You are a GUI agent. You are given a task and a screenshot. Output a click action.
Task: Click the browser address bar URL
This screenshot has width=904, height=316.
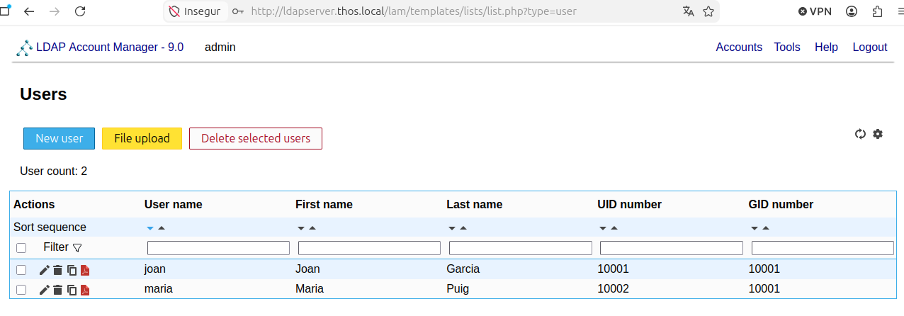tap(414, 11)
